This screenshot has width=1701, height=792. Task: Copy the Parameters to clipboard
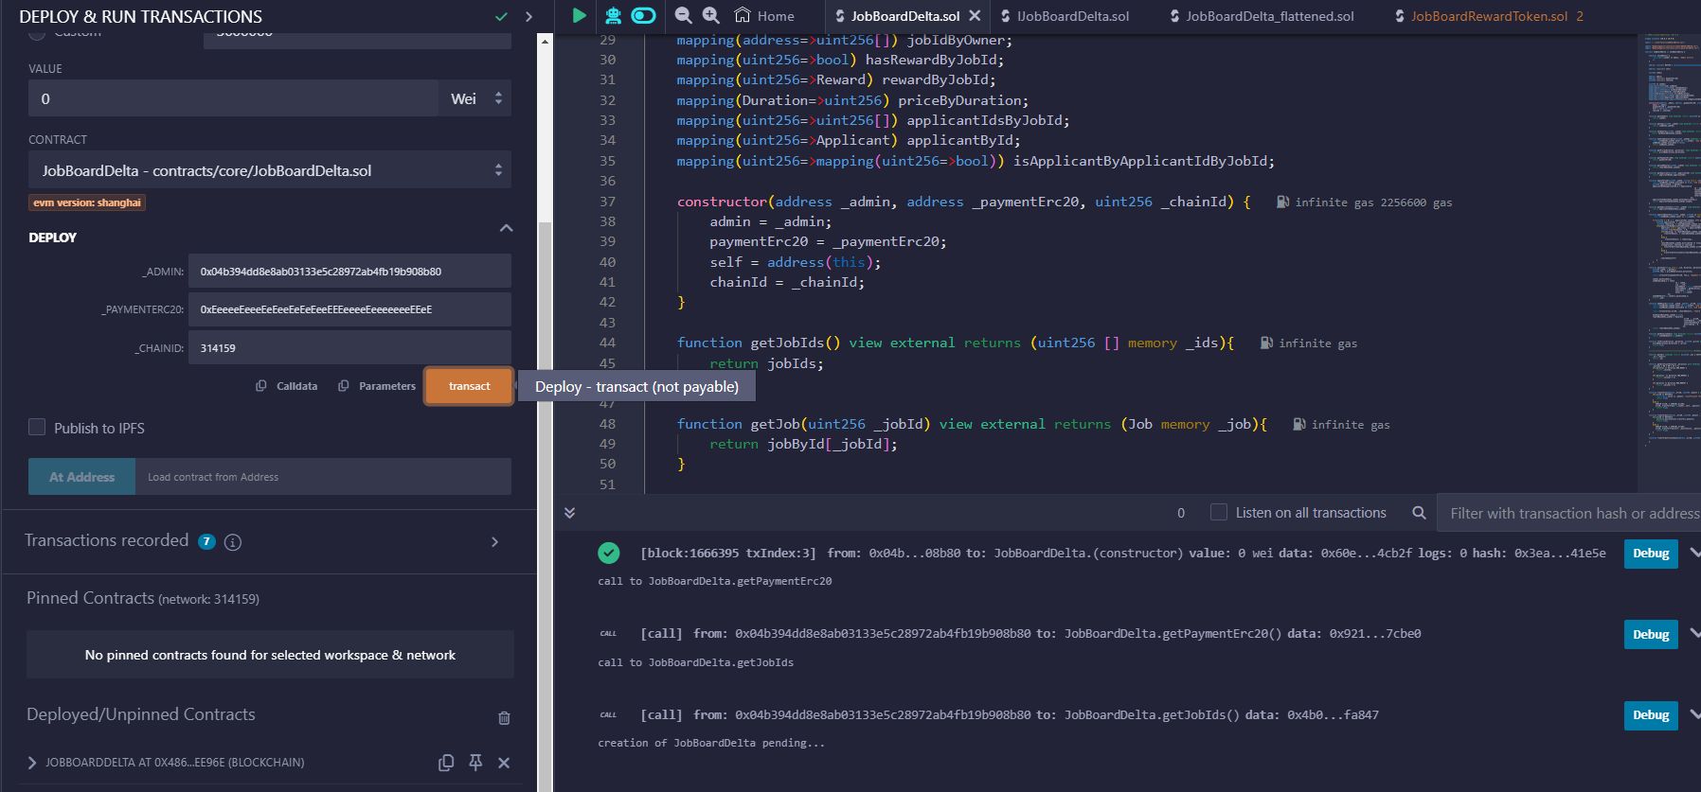(376, 386)
